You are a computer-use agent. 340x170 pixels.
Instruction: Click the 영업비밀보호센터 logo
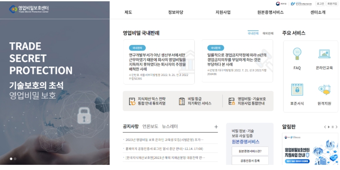click(x=29, y=9)
